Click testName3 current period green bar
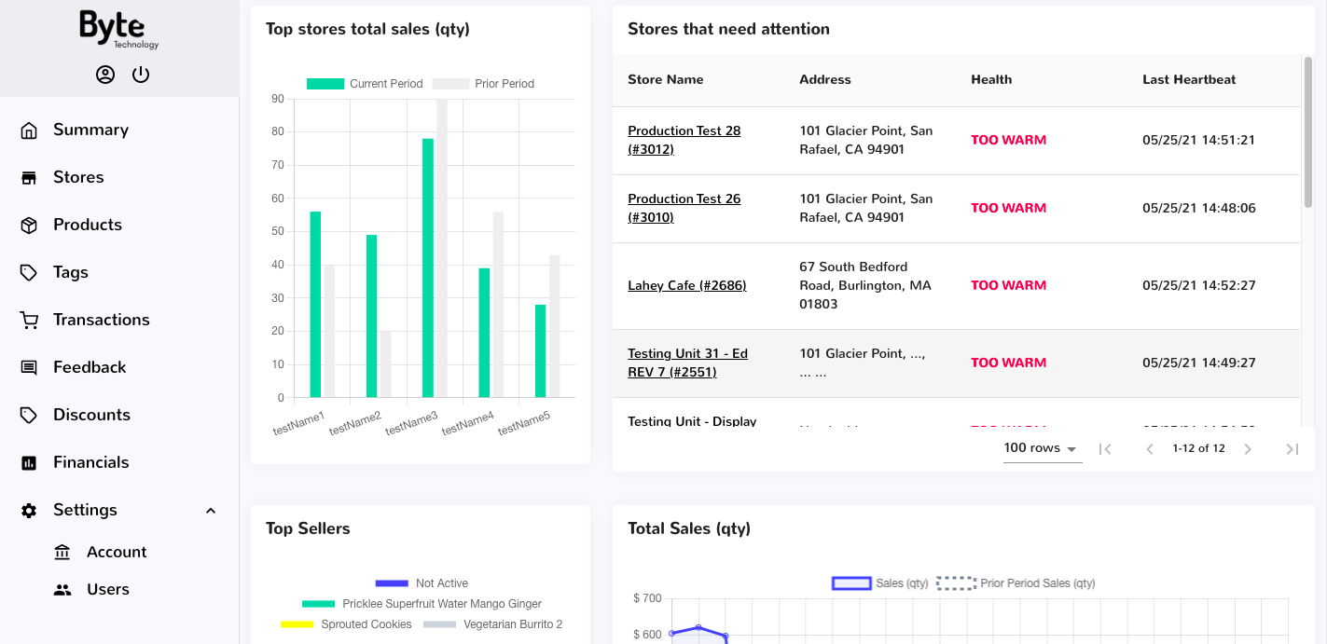This screenshot has width=1327, height=644. pyautogui.click(x=428, y=268)
